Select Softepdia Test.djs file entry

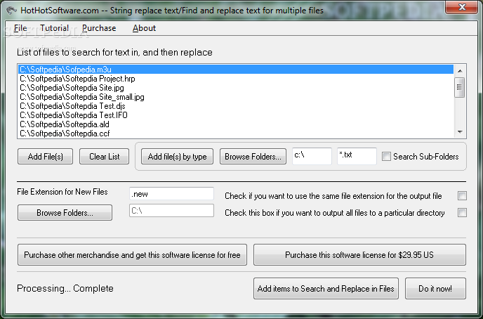(x=236, y=106)
